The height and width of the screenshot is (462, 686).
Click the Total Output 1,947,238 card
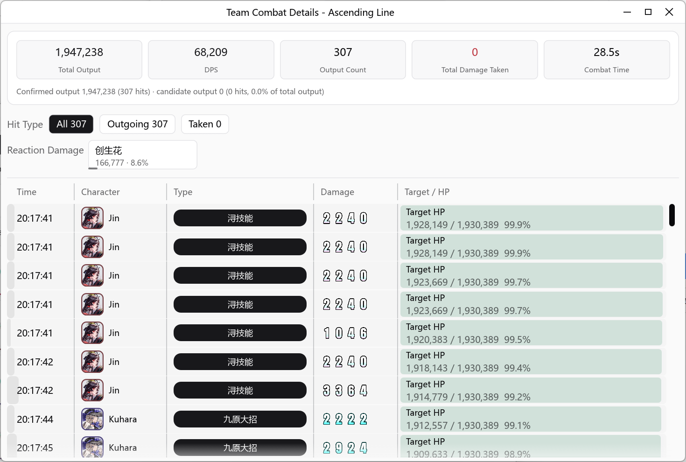pyautogui.click(x=79, y=60)
